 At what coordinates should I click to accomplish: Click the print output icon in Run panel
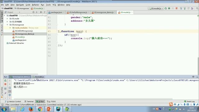[x=10, y=95]
